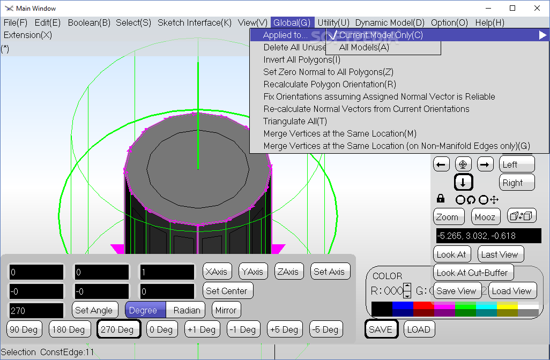
Task: Collapse the Global(G) menu
Action: point(292,23)
